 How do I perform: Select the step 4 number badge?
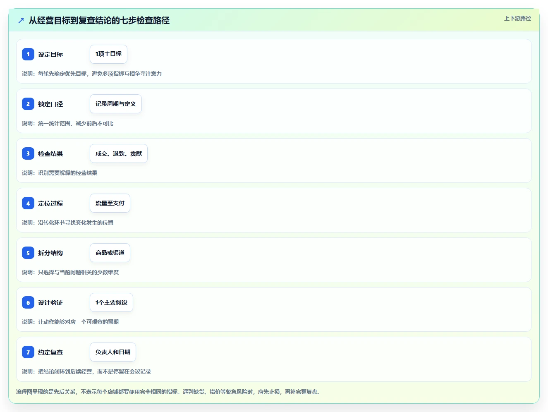(28, 203)
